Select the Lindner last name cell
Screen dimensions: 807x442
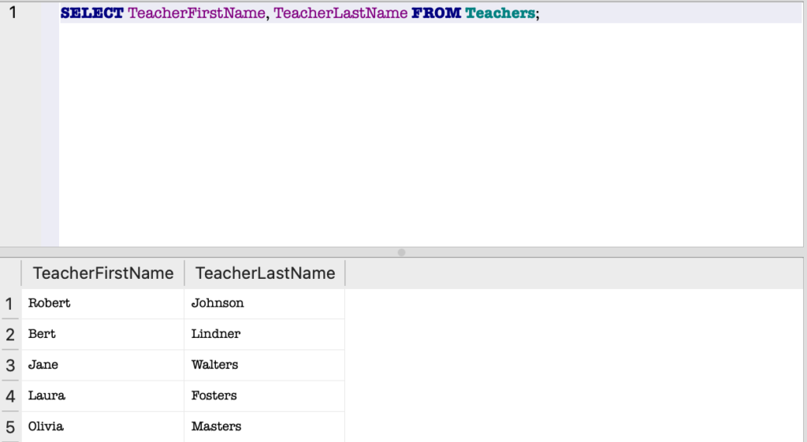click(216, 334)
